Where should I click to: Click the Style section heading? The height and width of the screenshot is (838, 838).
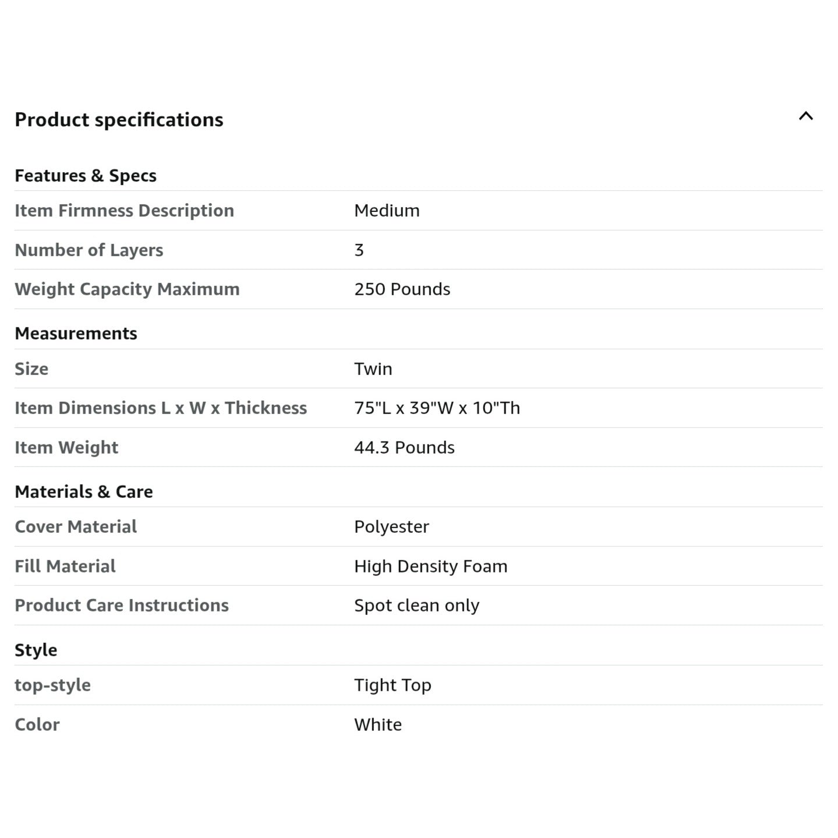36,650
